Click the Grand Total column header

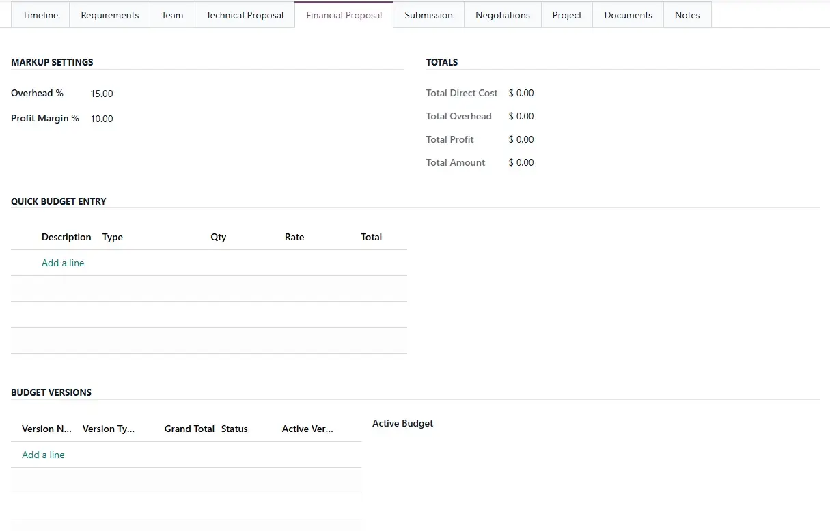(189, 429)
